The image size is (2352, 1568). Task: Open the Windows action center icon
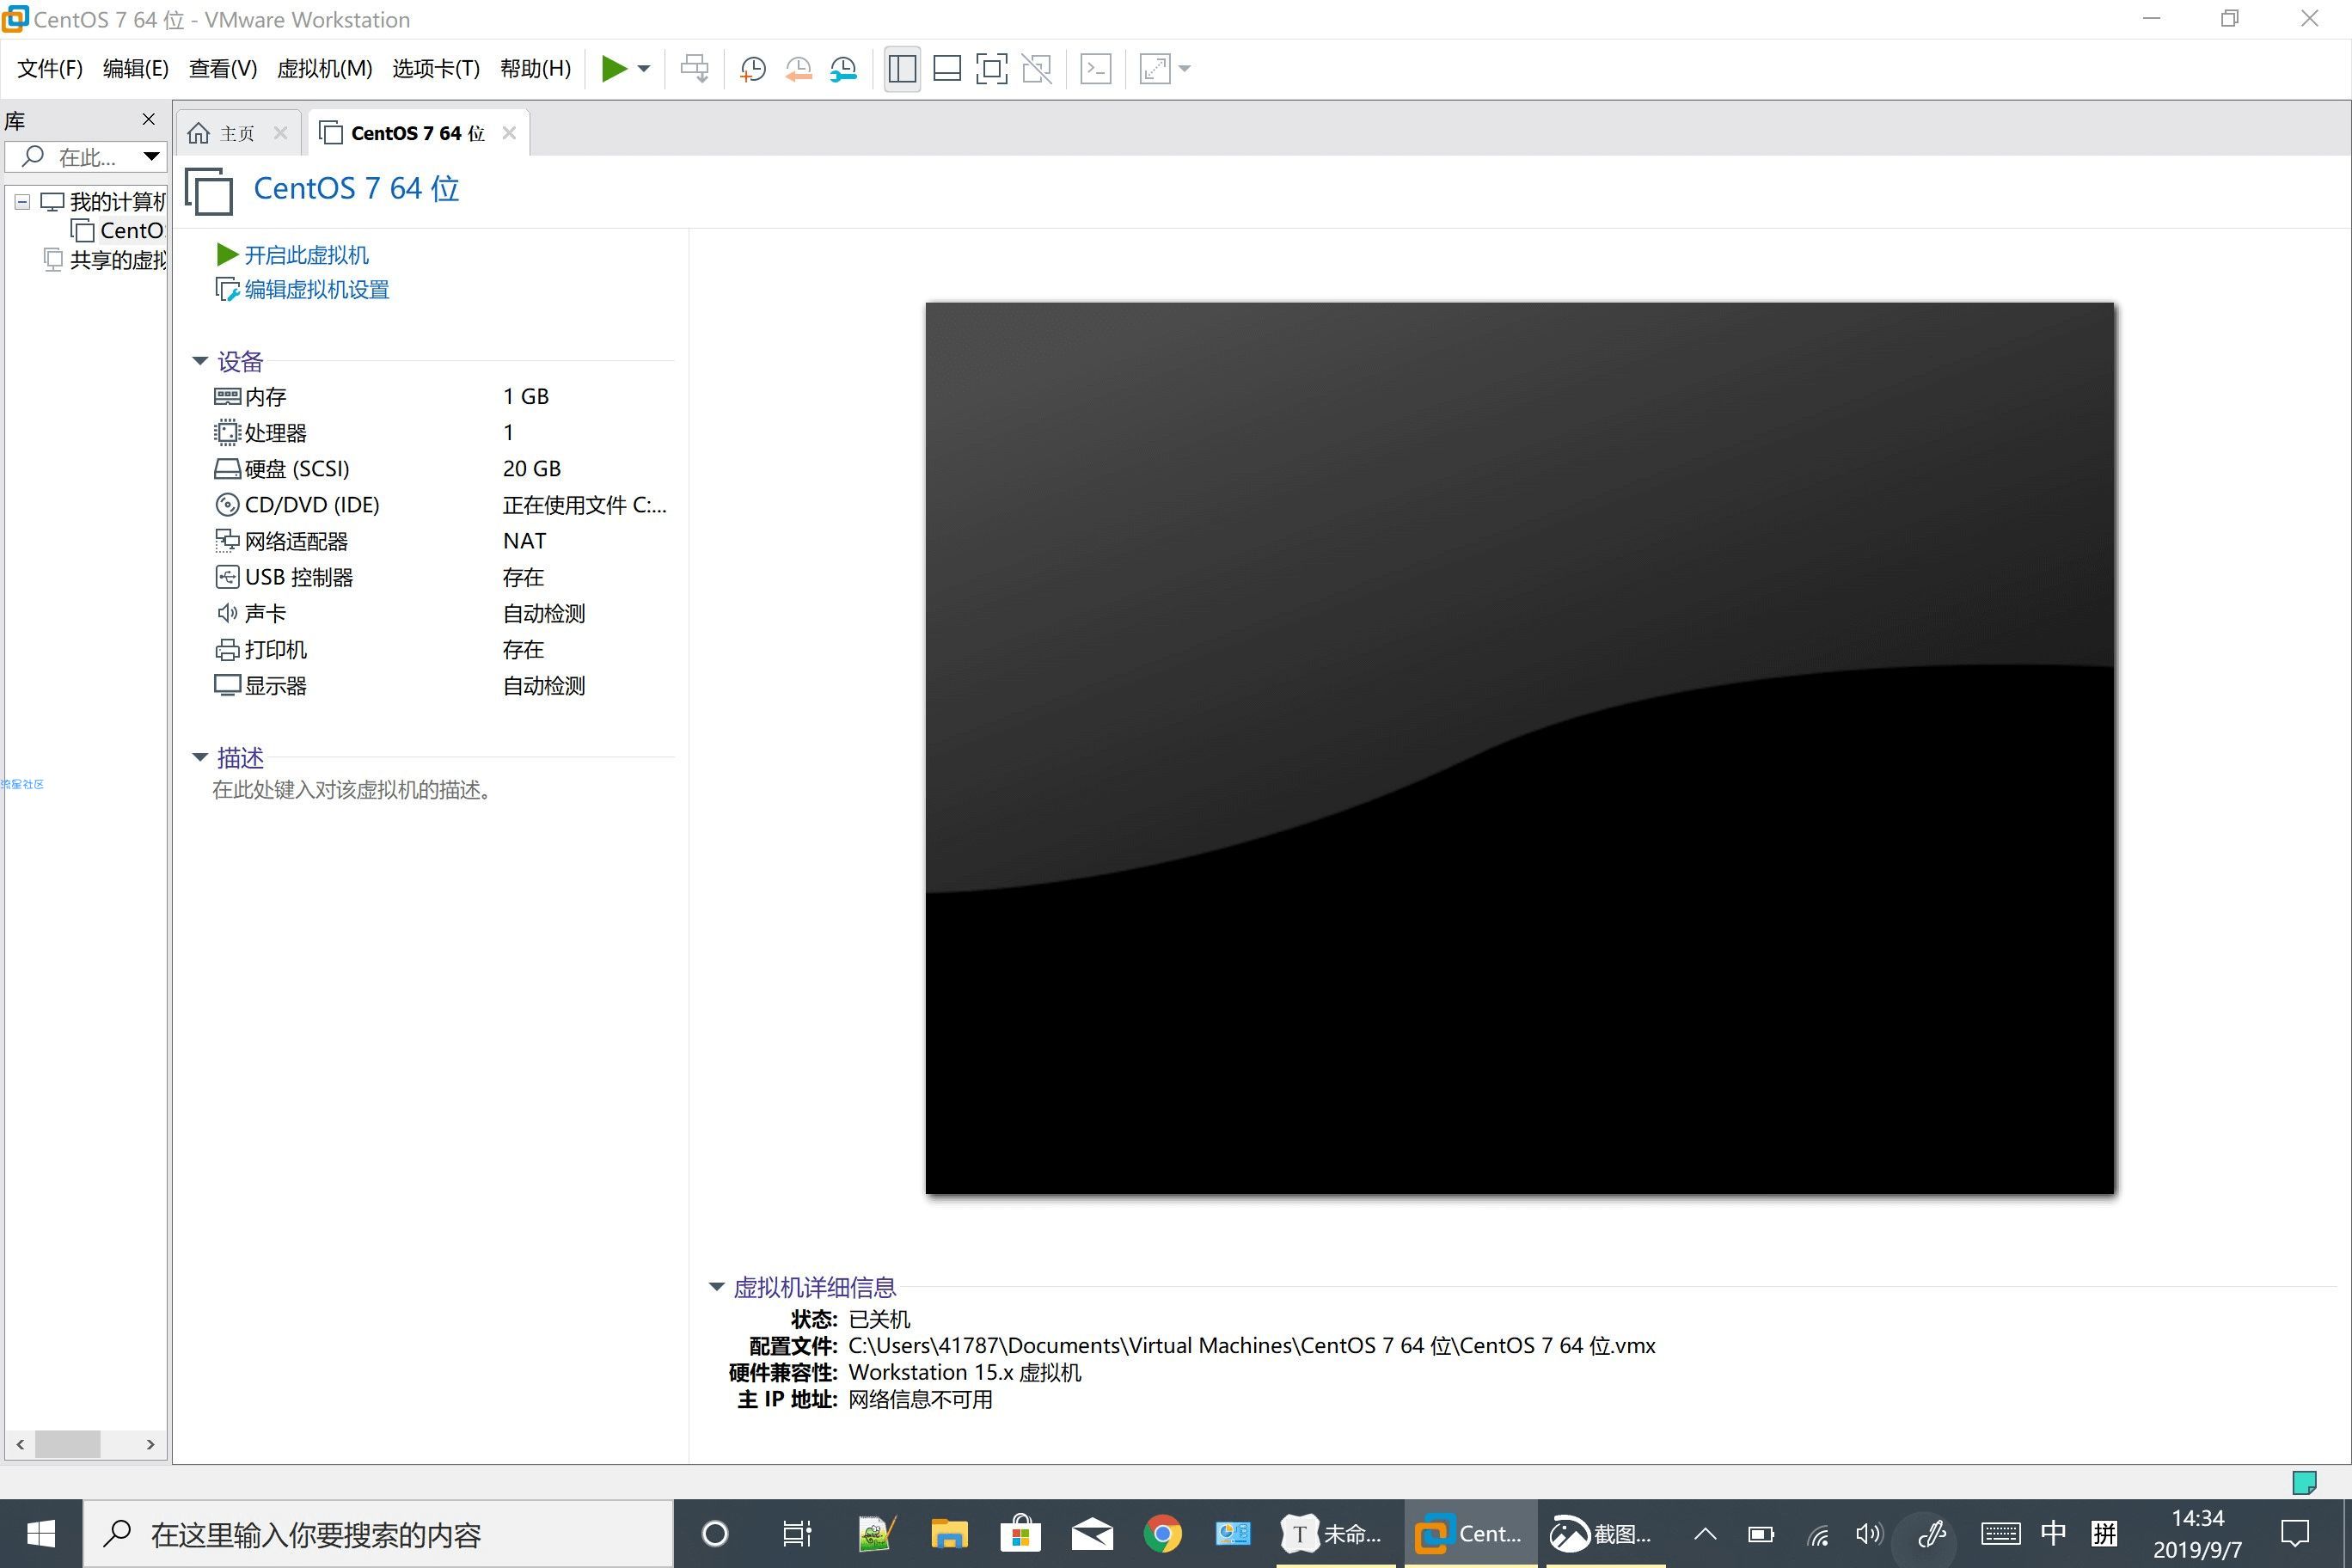click(2294, 1533)
